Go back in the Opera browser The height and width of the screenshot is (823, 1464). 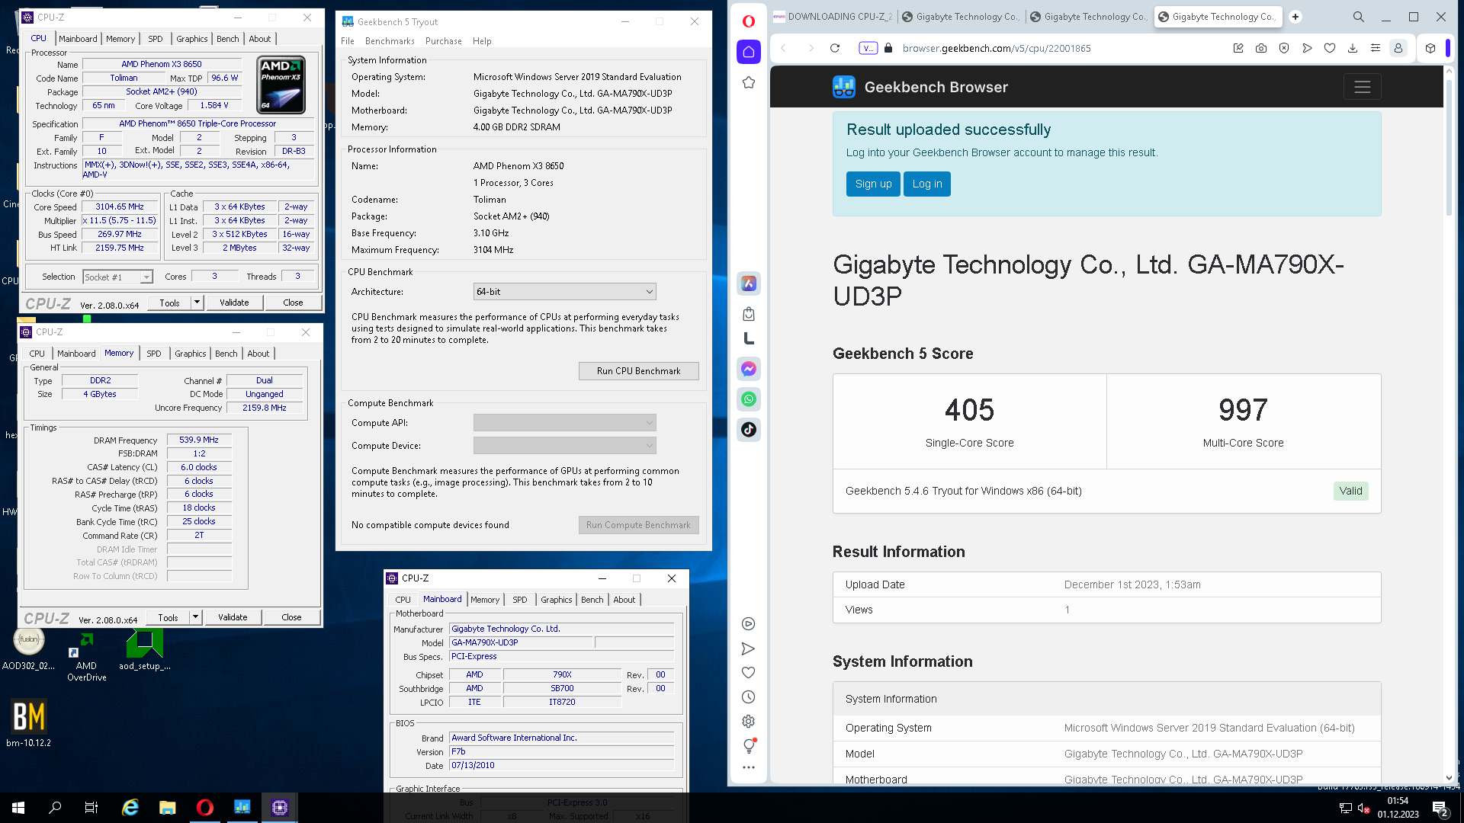[x=783, y=48]
